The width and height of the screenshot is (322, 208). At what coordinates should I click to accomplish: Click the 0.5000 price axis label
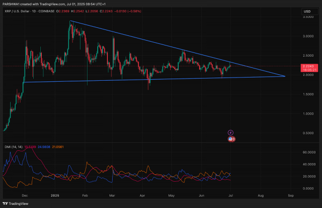click(308, 133)
